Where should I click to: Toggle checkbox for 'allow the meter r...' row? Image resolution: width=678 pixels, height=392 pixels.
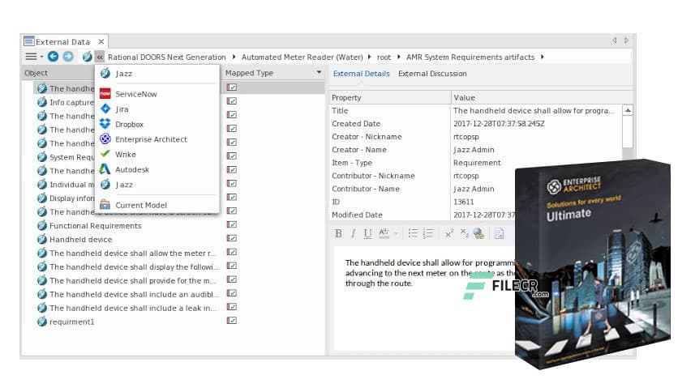232,252
